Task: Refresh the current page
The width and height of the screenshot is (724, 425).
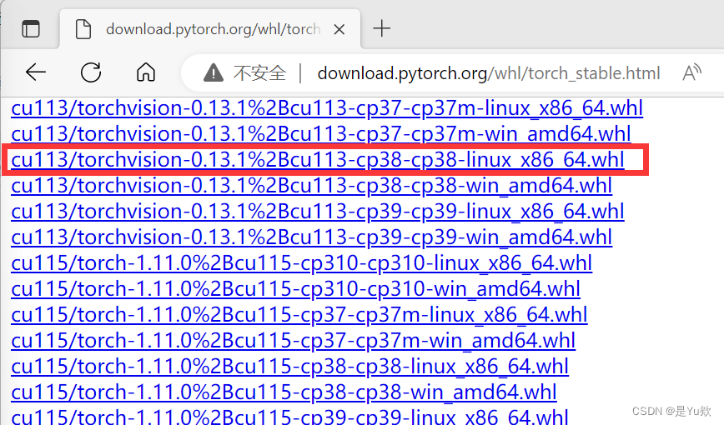Action: pos(91,72)
